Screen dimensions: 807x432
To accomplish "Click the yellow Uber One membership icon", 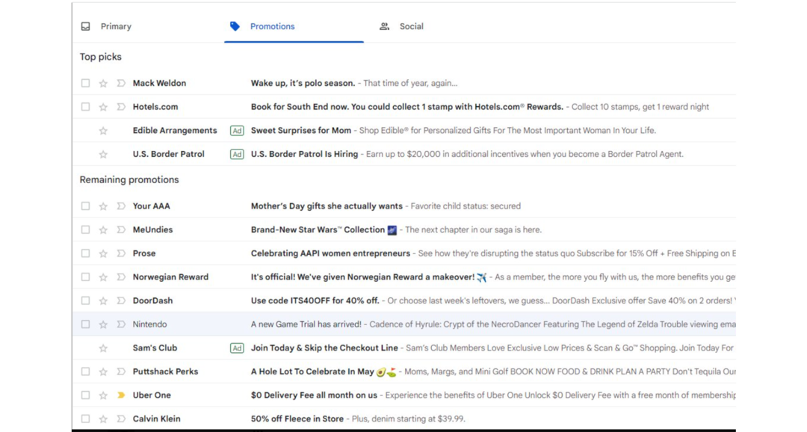I will [120, 395].
